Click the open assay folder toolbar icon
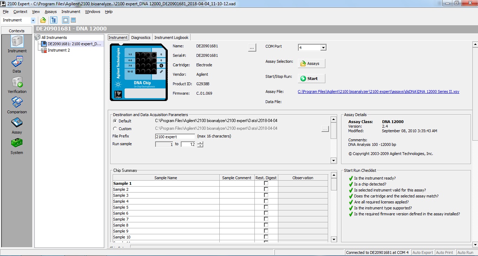This screenshot has height=256, width=478. [43, 20]
